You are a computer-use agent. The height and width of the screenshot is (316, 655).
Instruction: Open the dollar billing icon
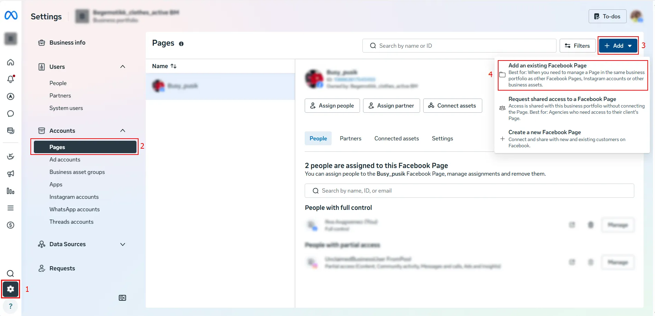[x=11, y=225]
